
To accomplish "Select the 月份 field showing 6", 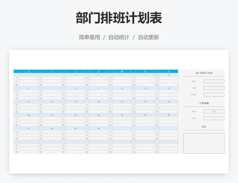I will click(214, 118).
